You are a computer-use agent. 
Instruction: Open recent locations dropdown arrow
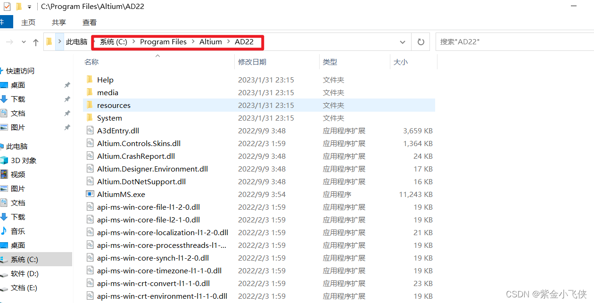[x=24, y=42]
